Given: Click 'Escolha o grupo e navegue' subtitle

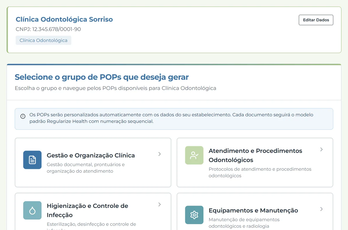Looking at the screenshot, I should click(x=115, y=88).
